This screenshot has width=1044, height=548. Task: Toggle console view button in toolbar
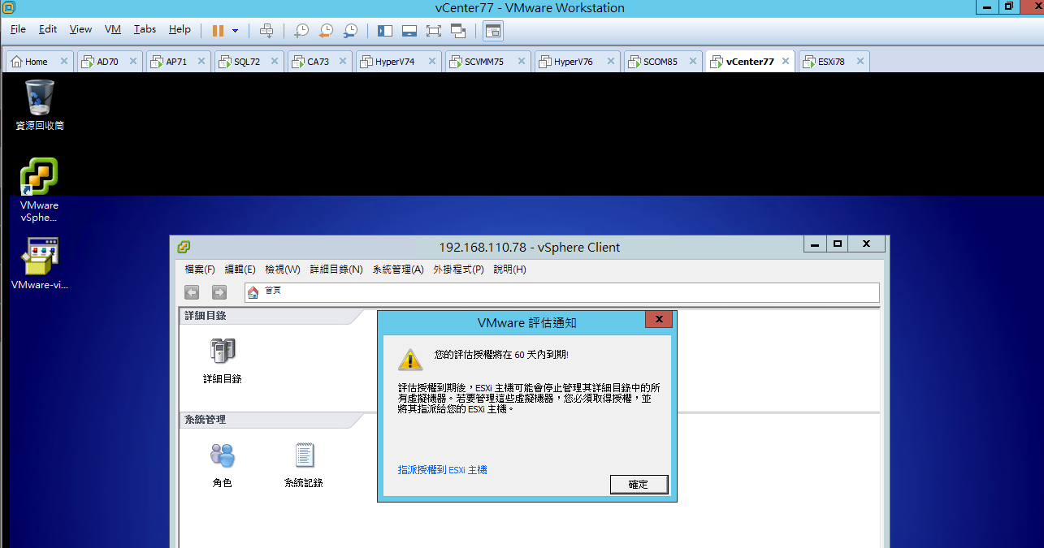[493, 31]
